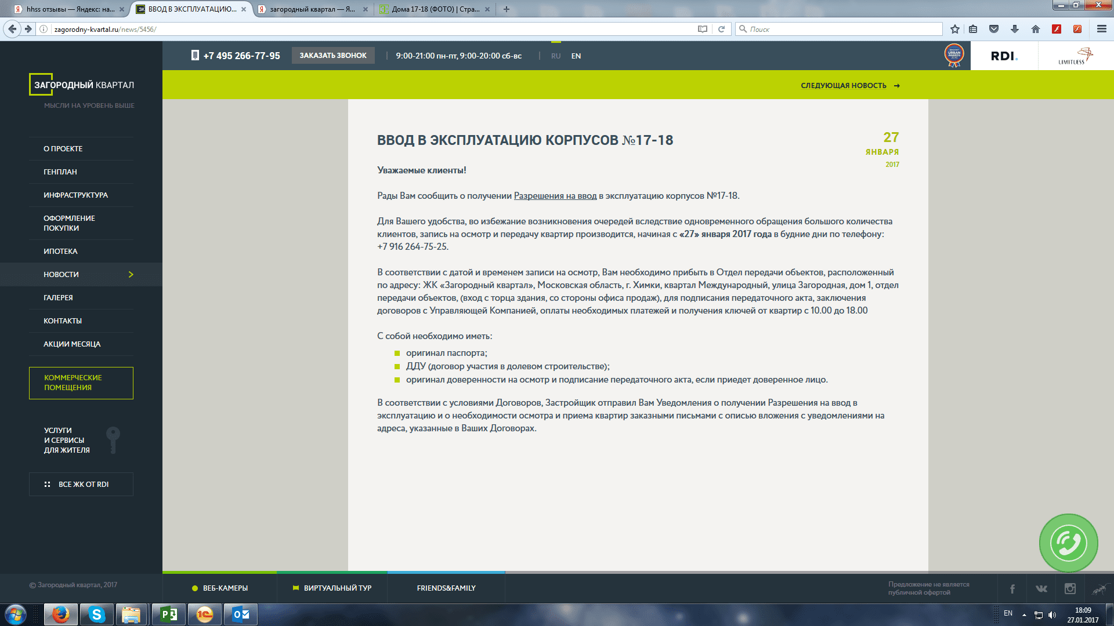The width and height of the screenshot is (1114, 626).
Task: Click the Все ЖК от RDI button
Action: pyautogui.click(x=81, y=485)
